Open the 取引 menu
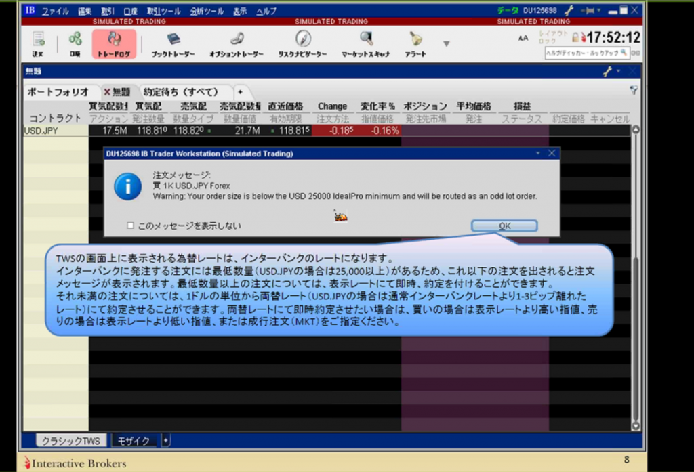Viewport: 694px width, 472px height. coord(108,12)
